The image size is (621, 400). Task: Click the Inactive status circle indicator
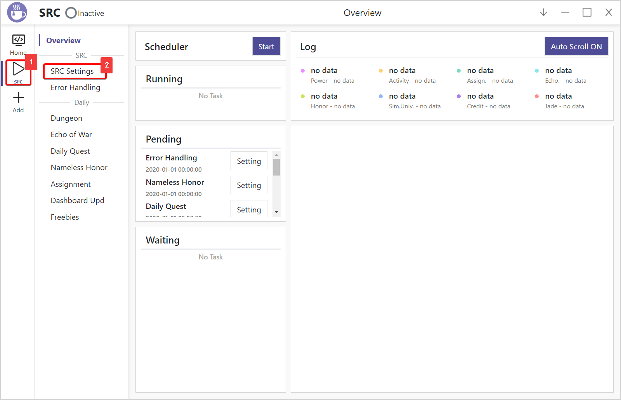[x=71, y=13]
